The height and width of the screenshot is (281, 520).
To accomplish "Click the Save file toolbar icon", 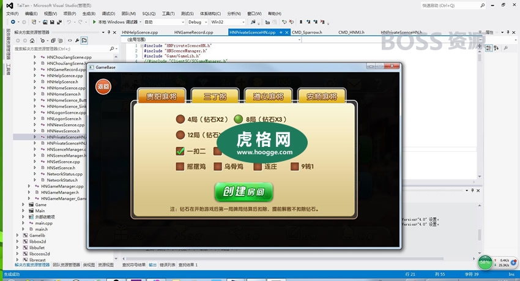I will click(x=52, y=22).
